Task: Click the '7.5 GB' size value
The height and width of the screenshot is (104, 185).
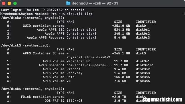Action: point(120,81)
